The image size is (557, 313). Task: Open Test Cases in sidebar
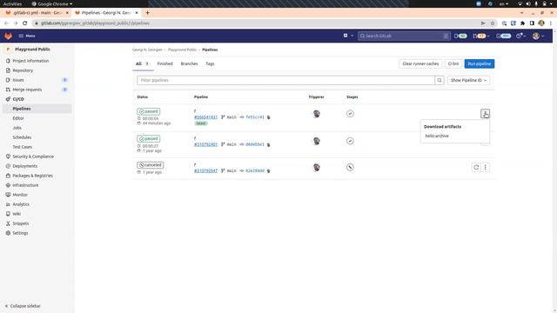coord(23,147)
